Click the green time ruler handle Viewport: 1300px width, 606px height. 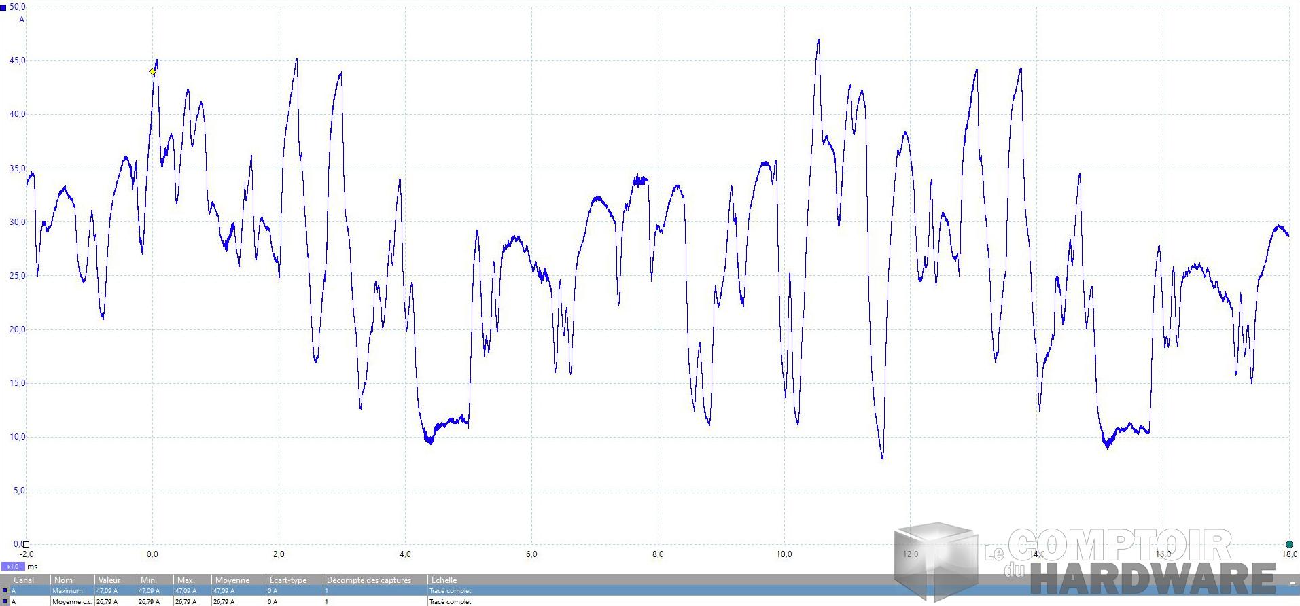(1289, 544)
